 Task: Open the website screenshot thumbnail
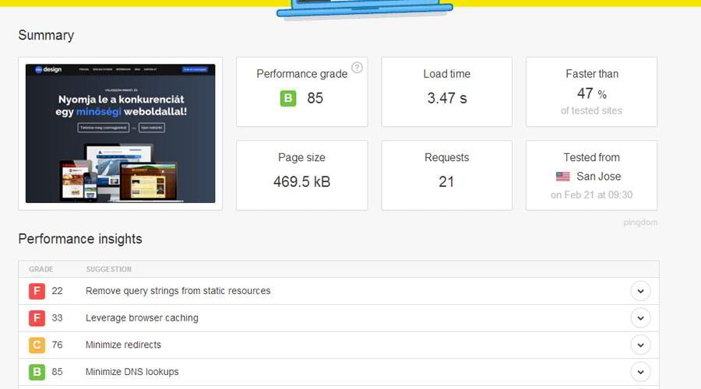pos(120,133)
